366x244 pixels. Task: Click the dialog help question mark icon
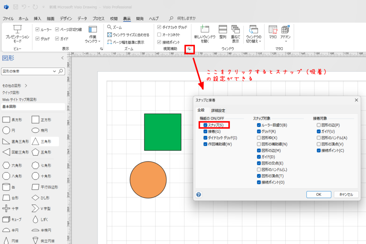point(199,195)
